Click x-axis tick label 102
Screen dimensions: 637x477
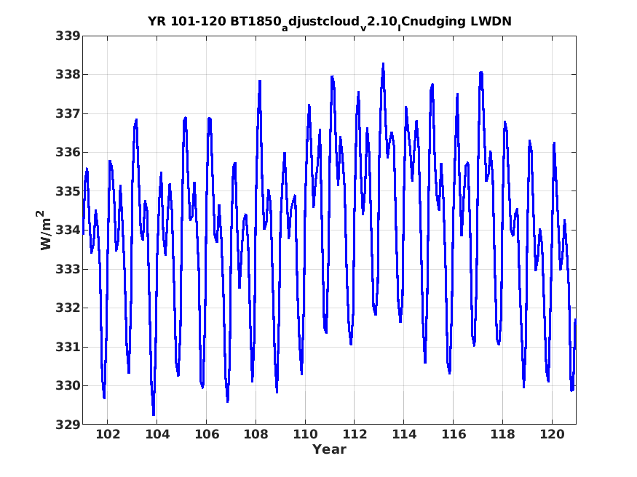coord(108,434)
